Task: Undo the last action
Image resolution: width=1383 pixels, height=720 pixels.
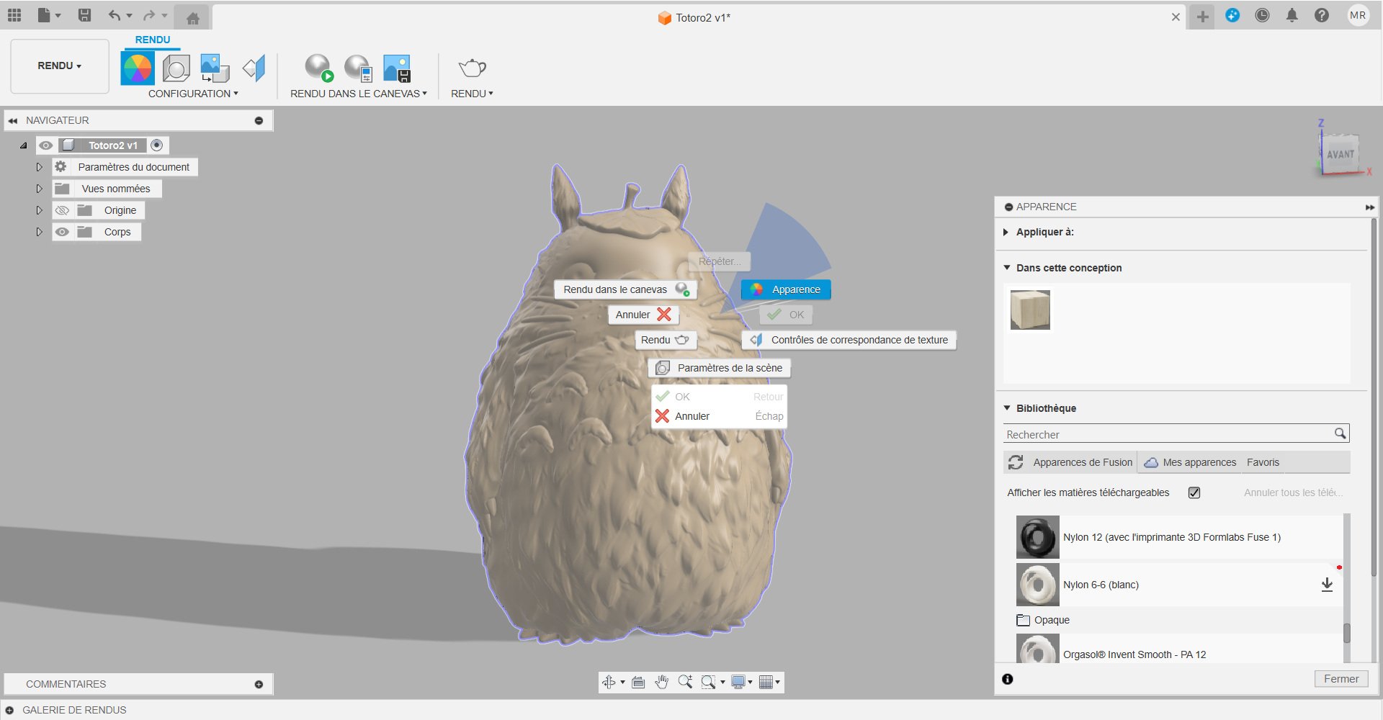Action: [x=115, y=15]
